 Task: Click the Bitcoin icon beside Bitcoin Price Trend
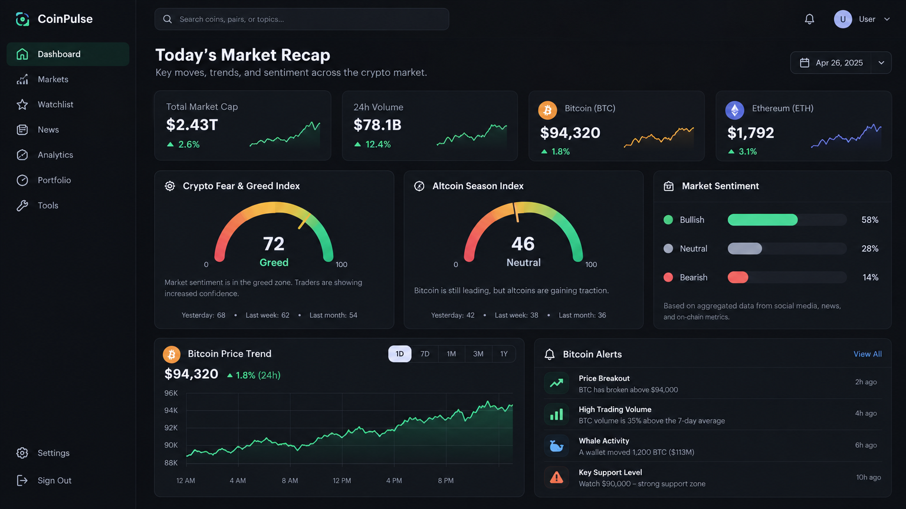tap(172, 355)
